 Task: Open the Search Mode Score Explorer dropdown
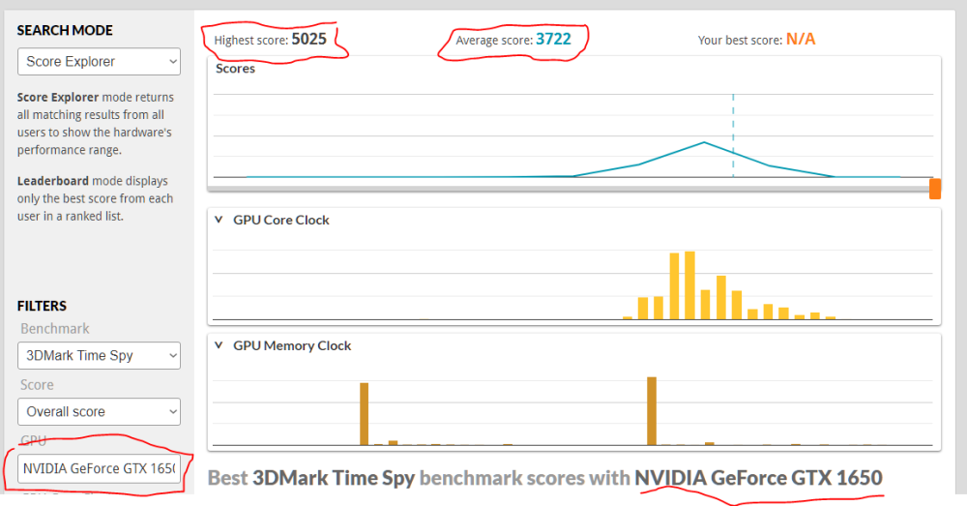click(x=99, y=62)
